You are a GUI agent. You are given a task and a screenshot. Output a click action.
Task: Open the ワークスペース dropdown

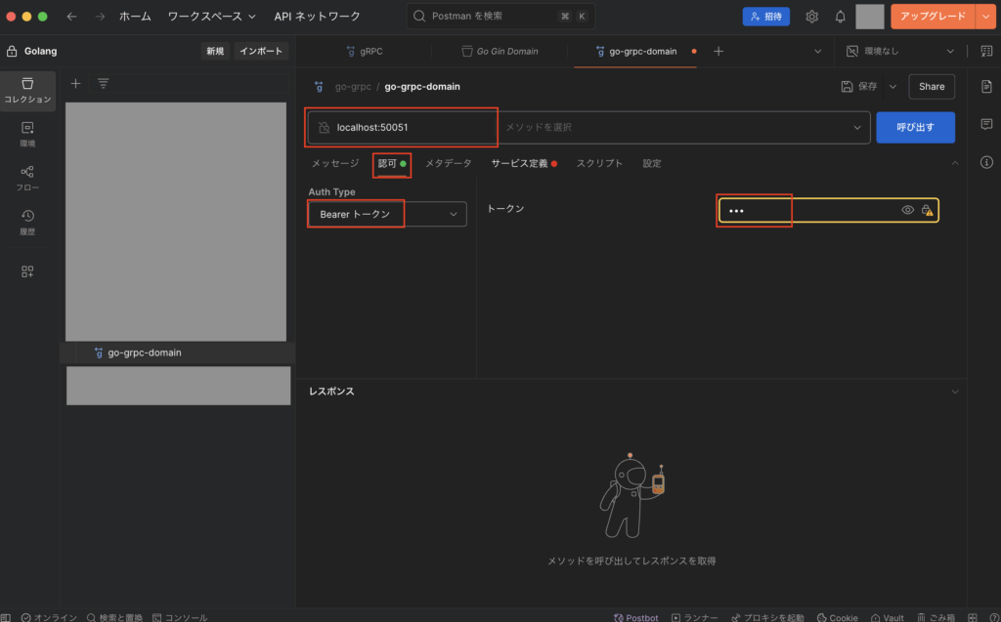tap(212, 17)
